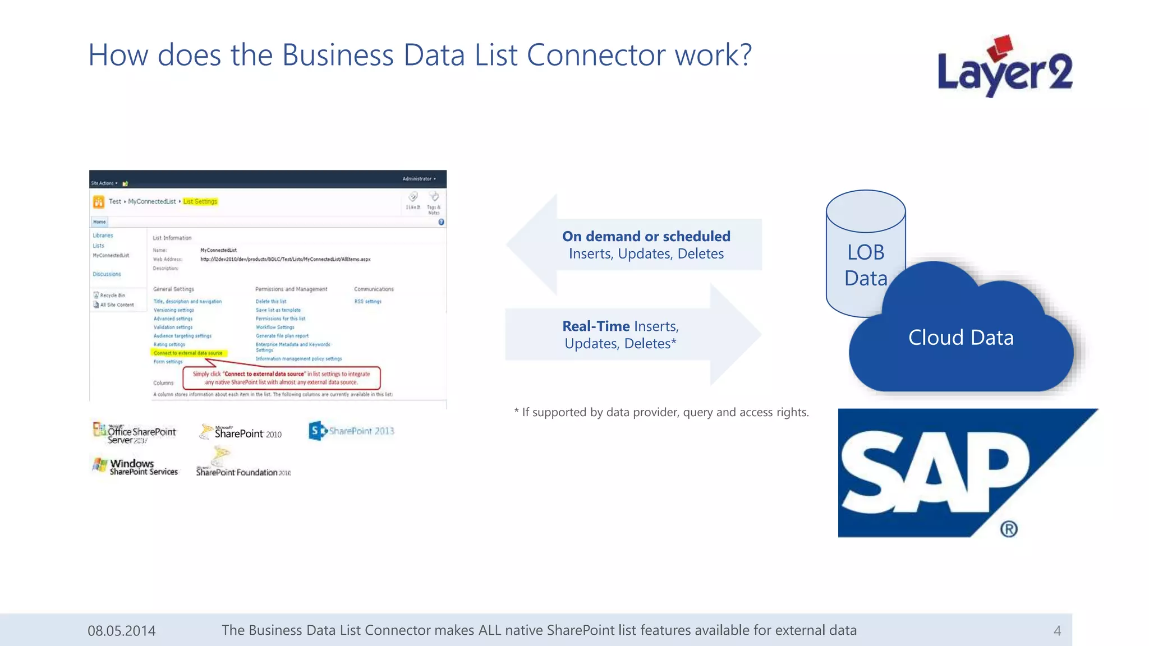The width and height of the screenshot is (1149, 646).
Task: Click the orange site logo icon
Action: pos(99,201)
